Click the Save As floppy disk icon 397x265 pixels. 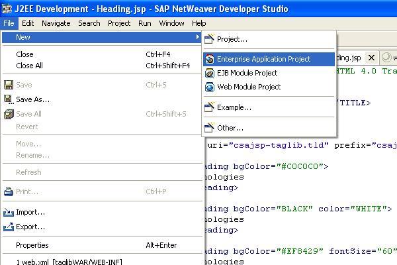tap(9, 99)
